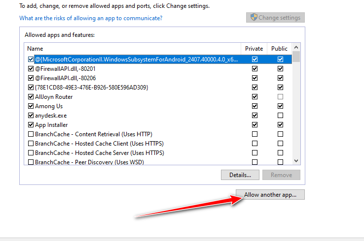Click the Public column header
The image size is (364, 241).
point(279,49)
